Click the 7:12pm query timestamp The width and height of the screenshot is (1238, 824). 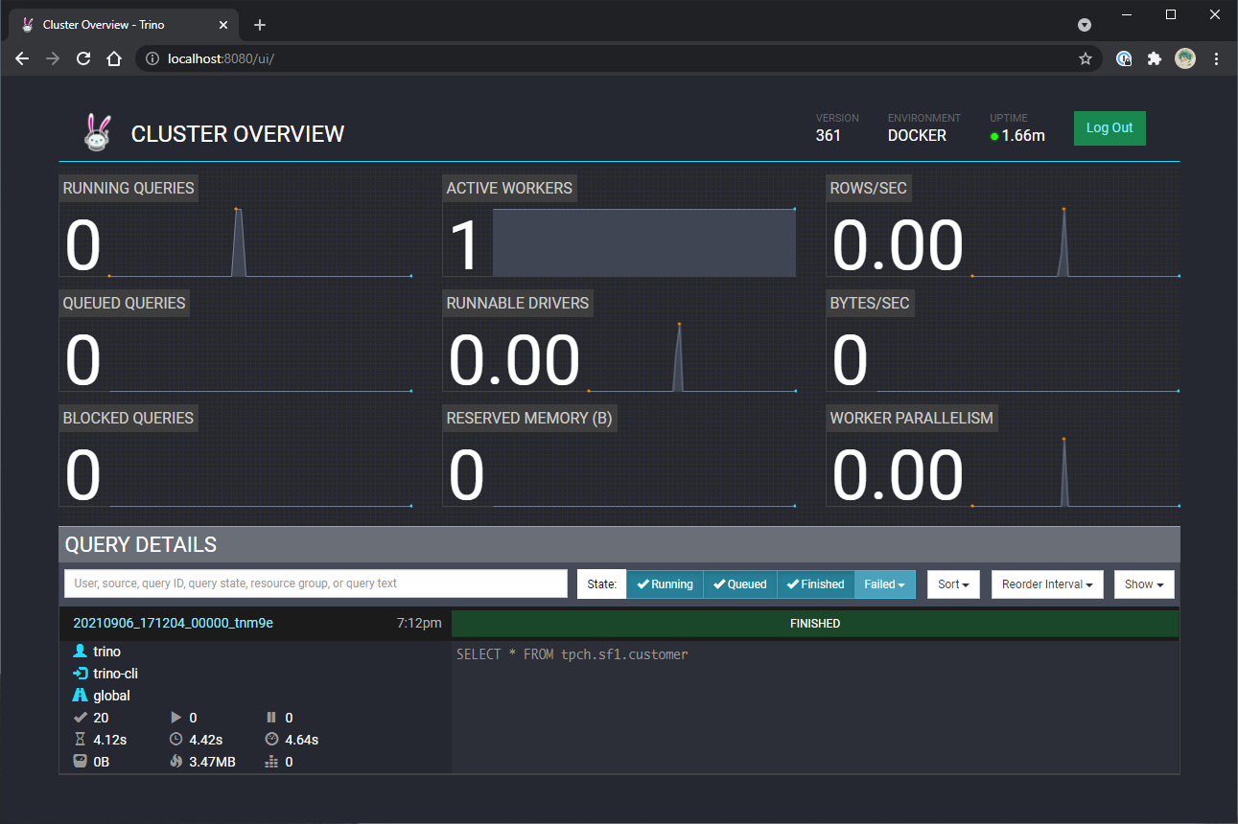coord(419,623)
